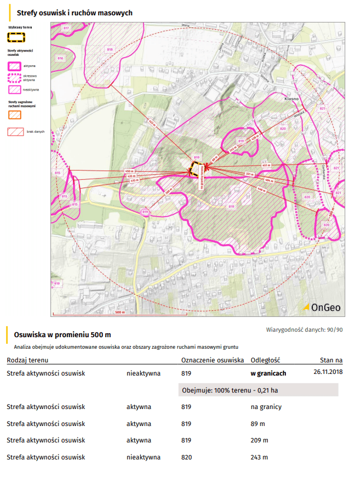Click the 'Strefy osuwisk i ruchów masowych' heading
Image resolution: width=355 pixels, height=477 pixels.
point(75,13)
